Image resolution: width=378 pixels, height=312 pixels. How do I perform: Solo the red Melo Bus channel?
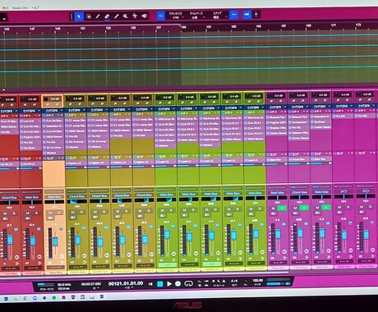point(36,213)
